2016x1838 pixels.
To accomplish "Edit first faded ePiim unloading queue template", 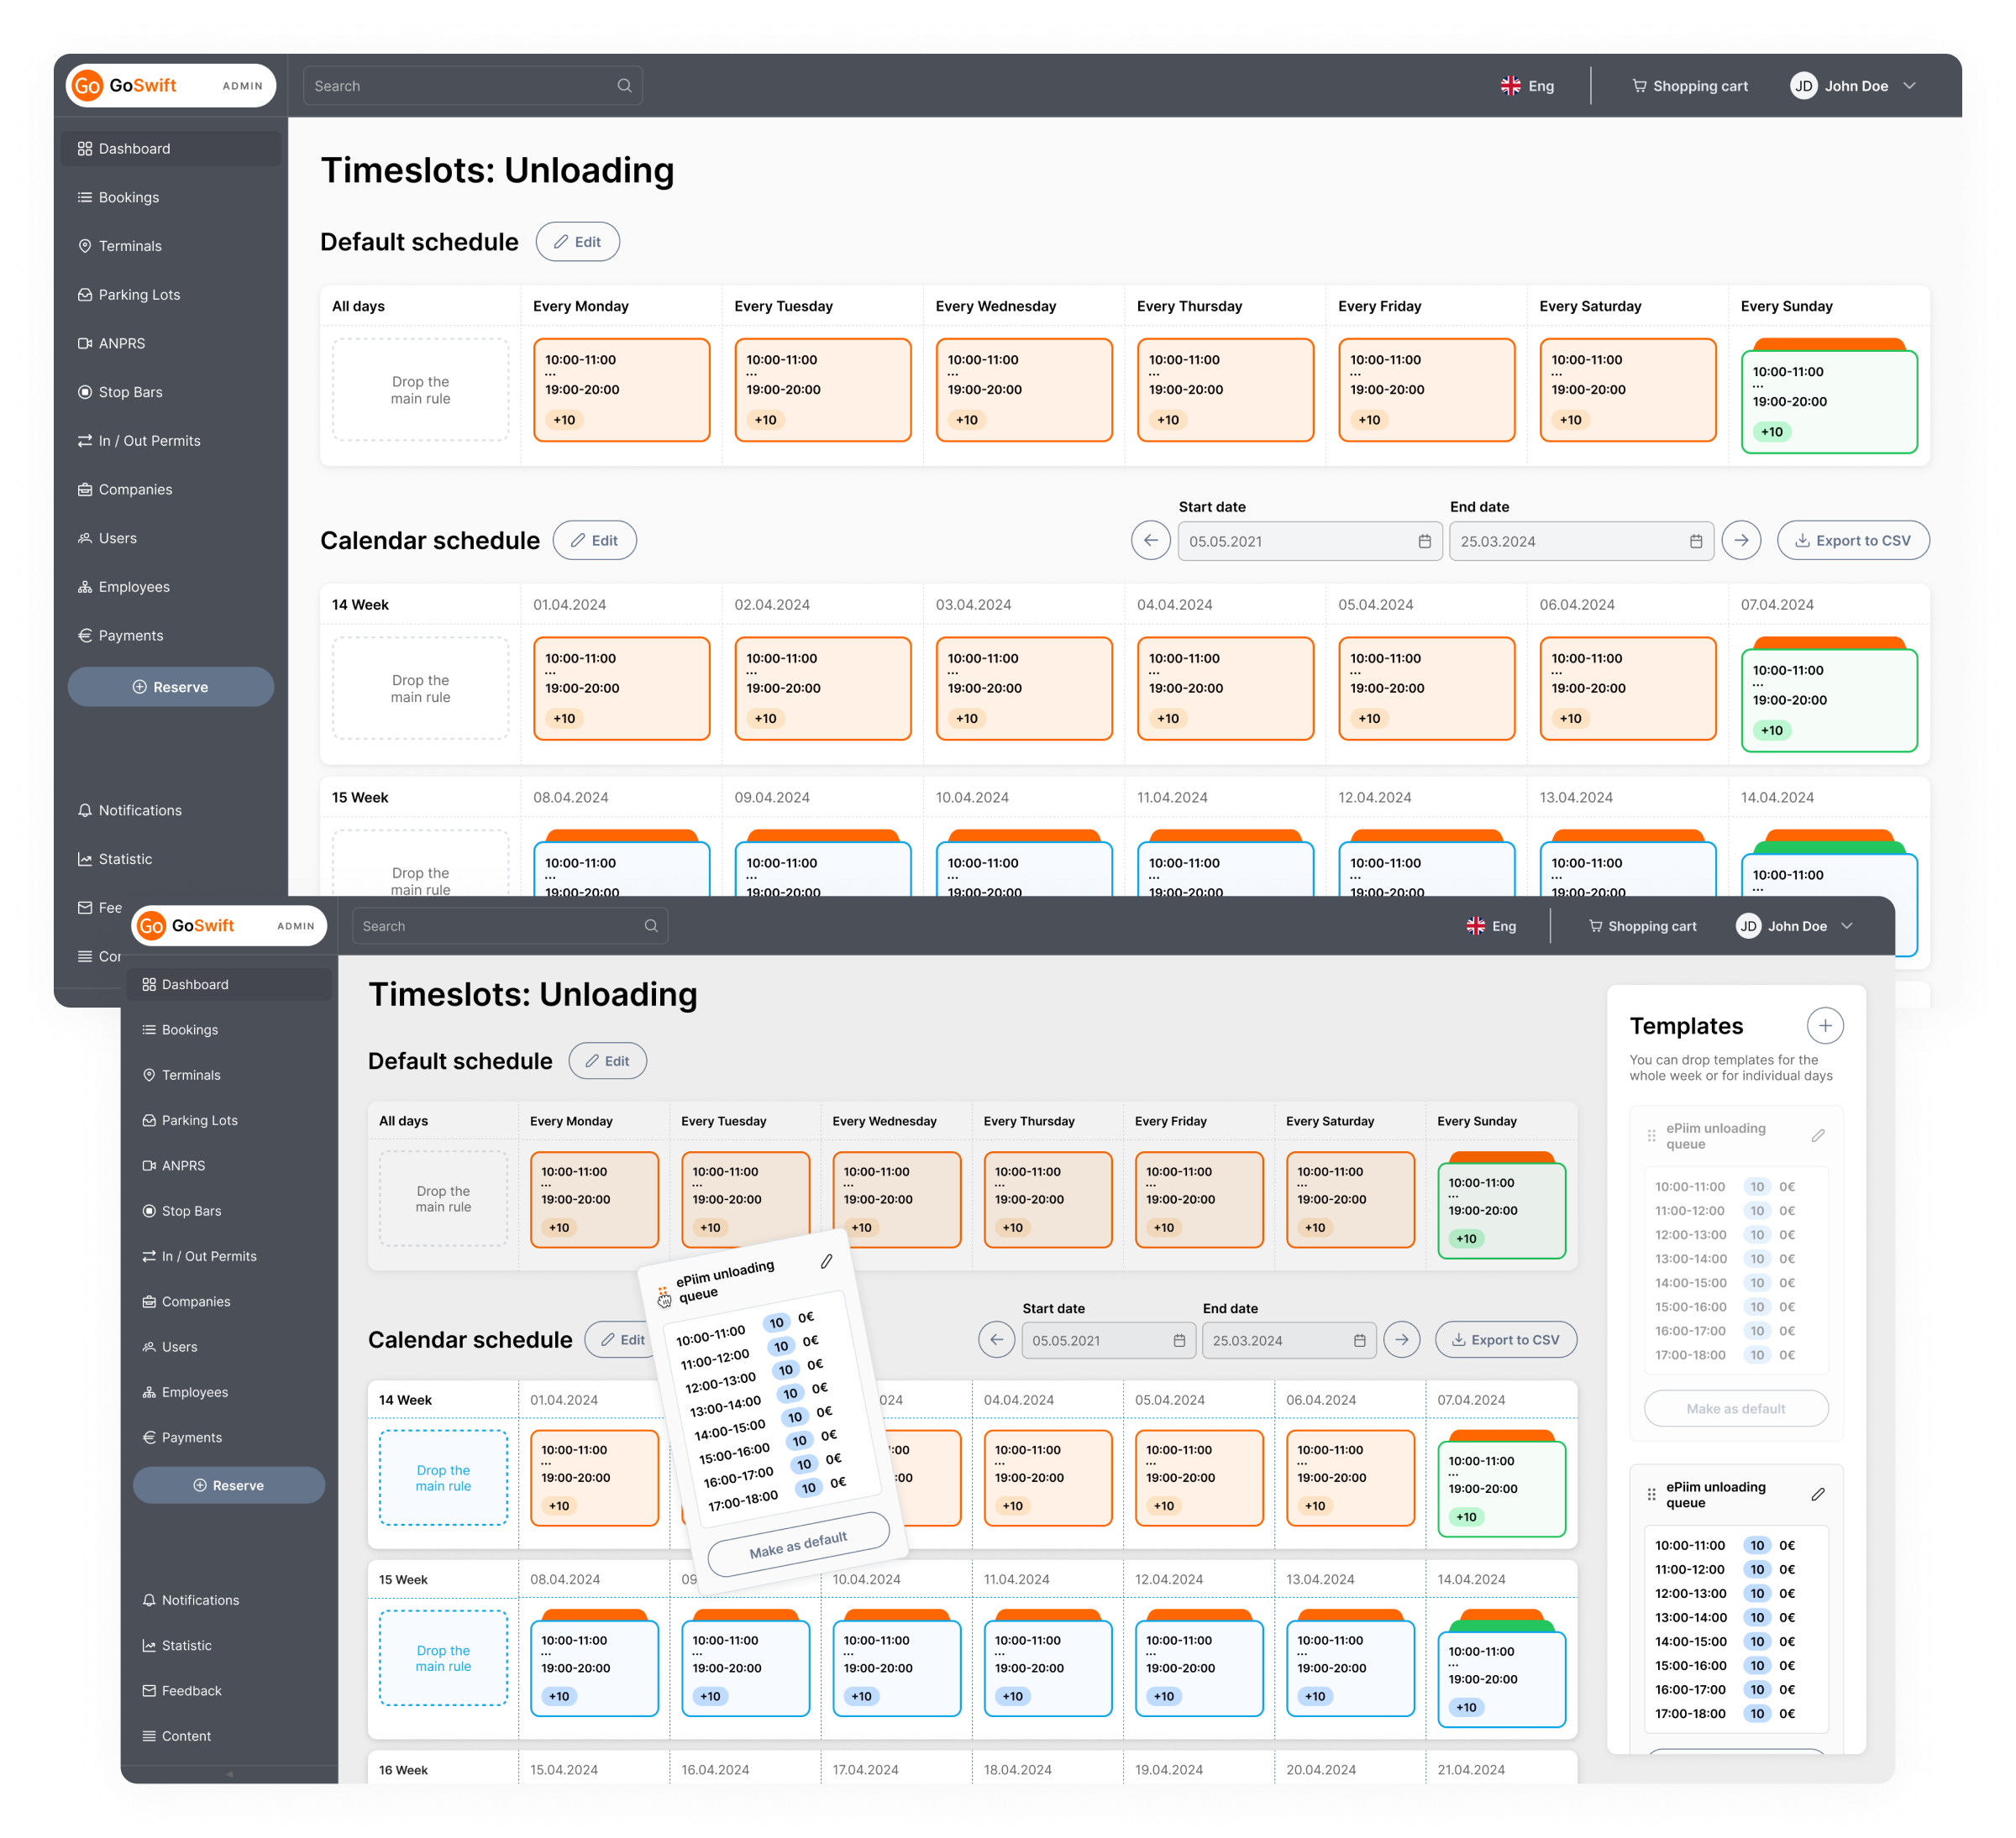I will click(x=1818, y=1135).
